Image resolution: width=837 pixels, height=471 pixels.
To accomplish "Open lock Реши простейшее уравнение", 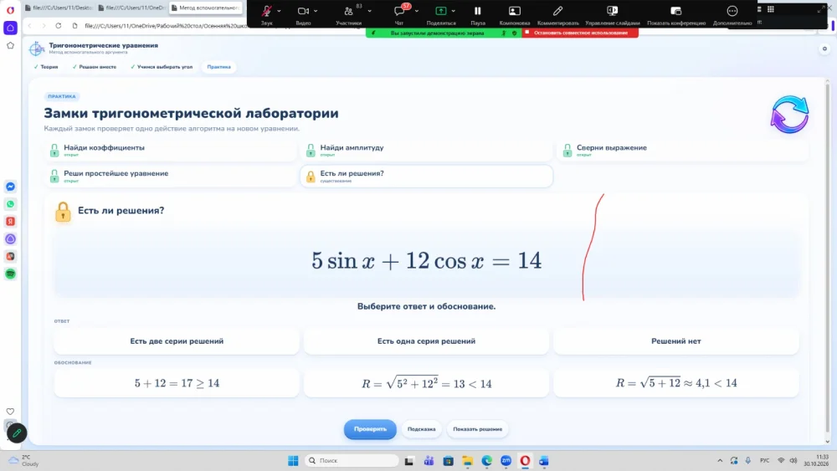I will (x=171, y=176).
